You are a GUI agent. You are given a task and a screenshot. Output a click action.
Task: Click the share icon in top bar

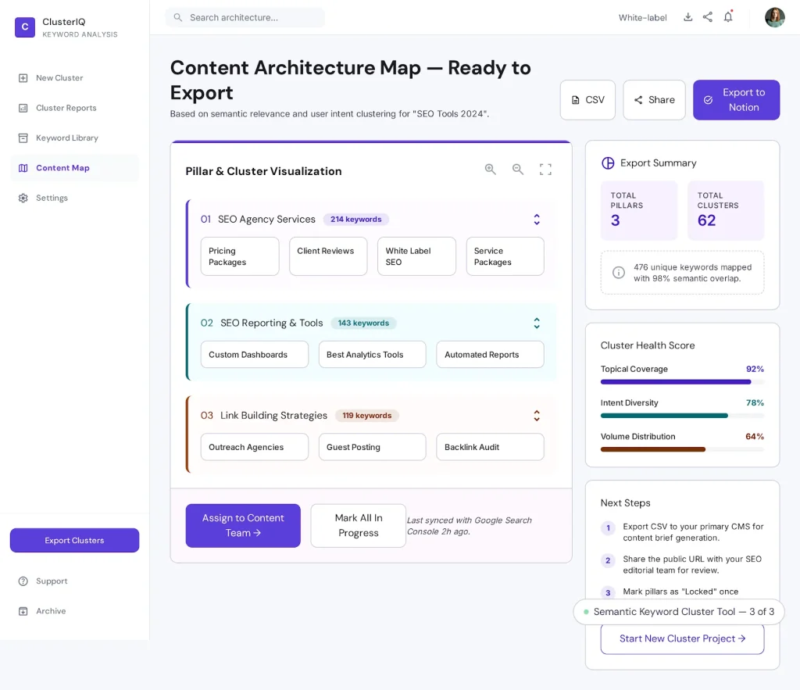(708, 17)
